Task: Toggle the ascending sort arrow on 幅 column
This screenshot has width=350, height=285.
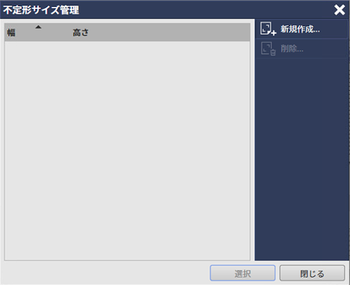Action: pyautogui.click(x=39, y=27)
